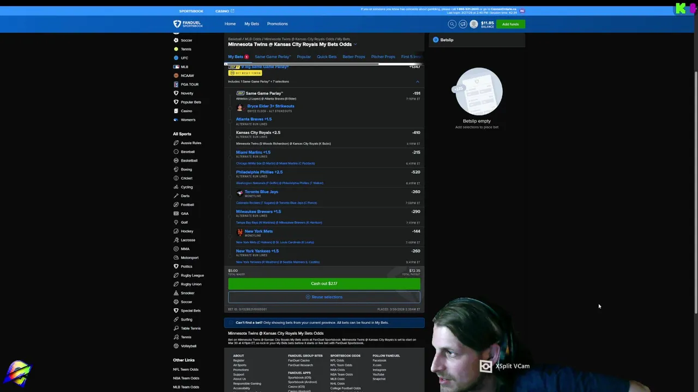This screenshot has width=698, height=392.
Task: Open the Milwaukee Brewers +1.5 link
Action: click(258, 212)
